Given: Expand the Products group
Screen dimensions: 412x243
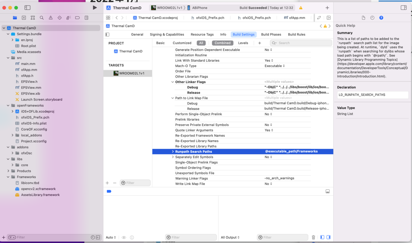Looking at the screenshot, I should 8,171.
